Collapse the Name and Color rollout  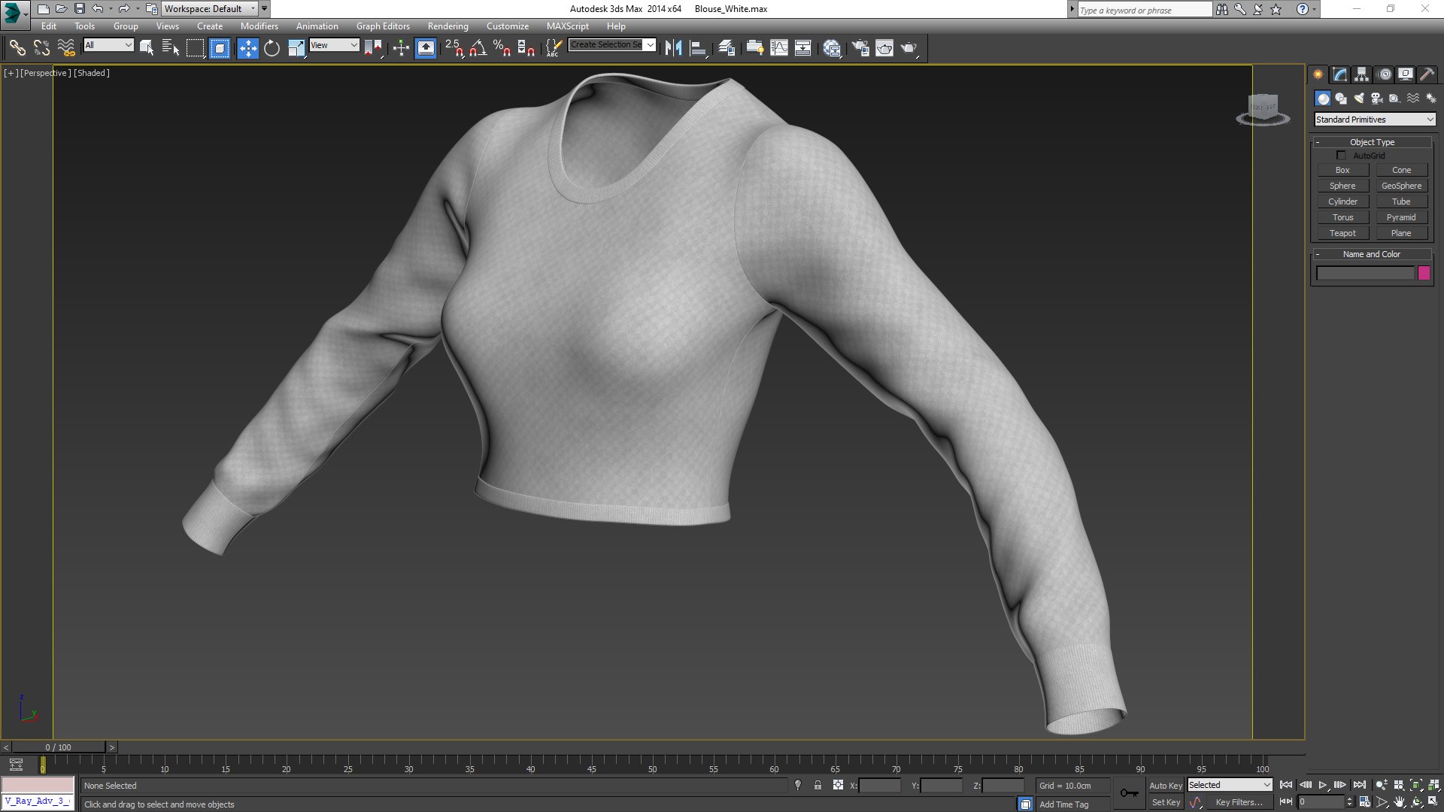(x=1372, y=254)
